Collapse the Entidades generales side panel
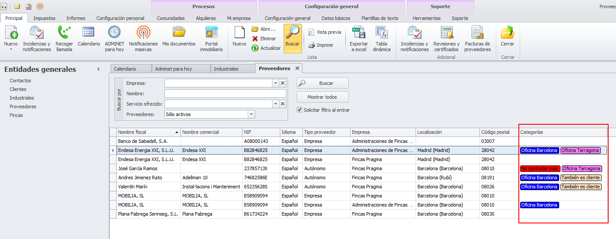This screenshot has height=239, width=616. [x=98, y=69]
